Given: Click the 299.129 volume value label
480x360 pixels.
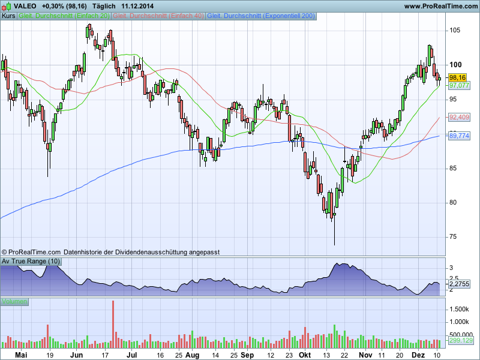Looking at the screenshot, I should [x=461, y=340].
